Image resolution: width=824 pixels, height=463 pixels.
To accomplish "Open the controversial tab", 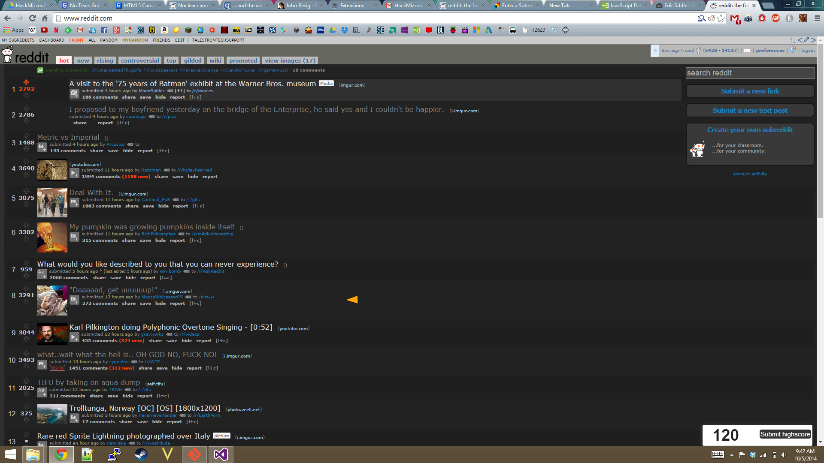I will [x=140, y=60].
